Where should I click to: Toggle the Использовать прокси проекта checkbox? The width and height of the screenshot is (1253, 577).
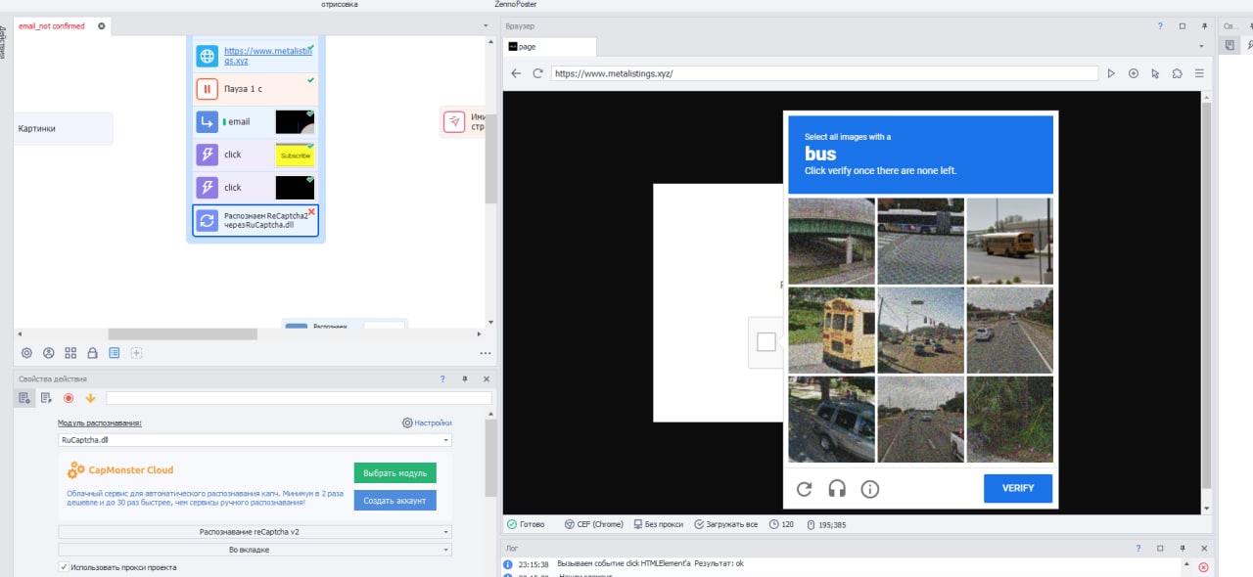tap(64, 567)
